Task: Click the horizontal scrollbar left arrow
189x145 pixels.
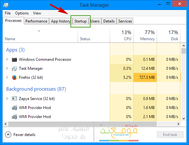Action: [x=5, y=124]
